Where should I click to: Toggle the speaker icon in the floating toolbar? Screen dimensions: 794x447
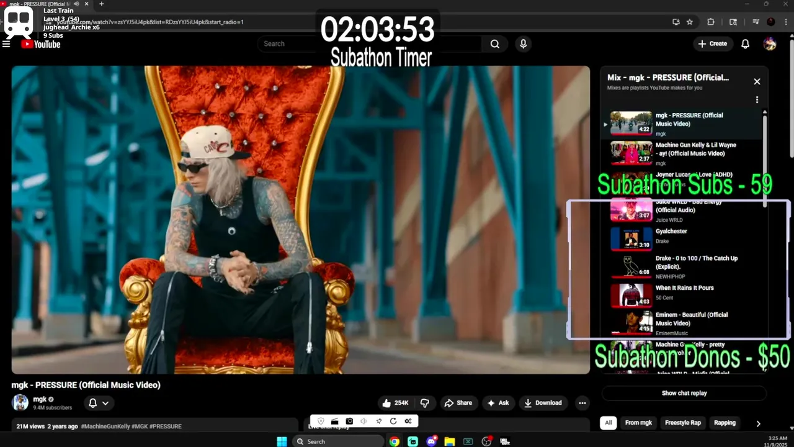(364, 421)
